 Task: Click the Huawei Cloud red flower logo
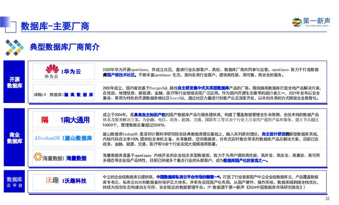click(52, 69)
